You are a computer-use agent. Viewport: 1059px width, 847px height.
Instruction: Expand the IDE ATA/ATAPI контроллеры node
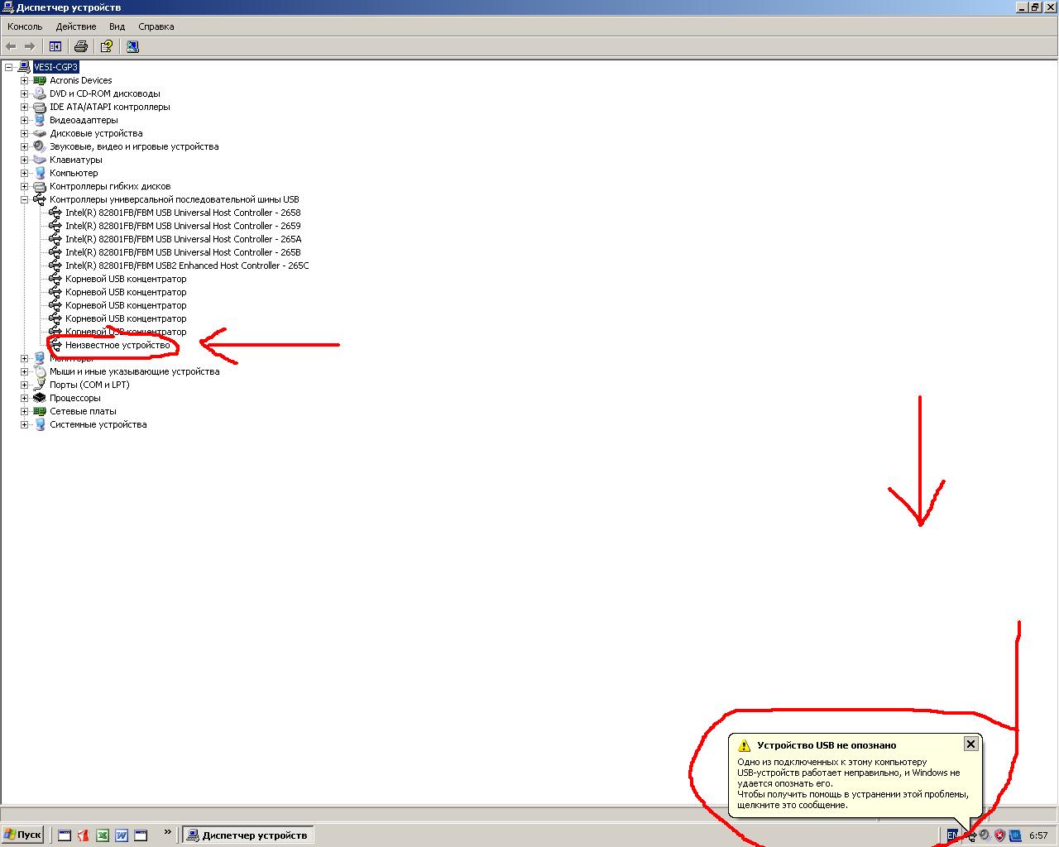(x=25, y=107)
